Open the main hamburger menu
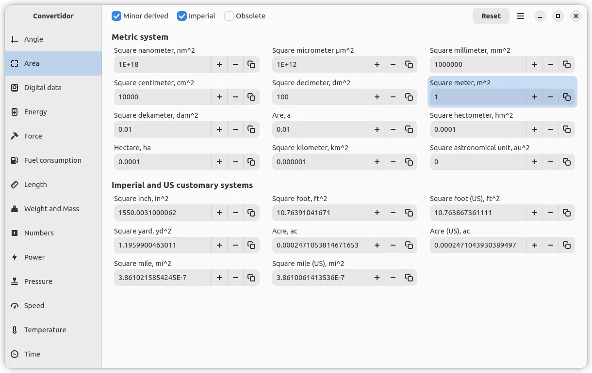The height and width of the screenshot is (373, 592). pyautogui.click(x=521, y=16)
